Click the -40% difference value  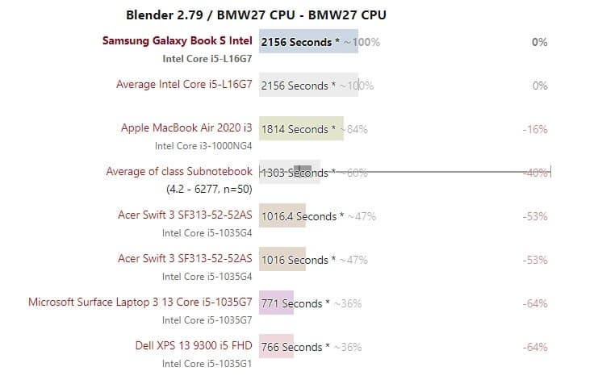pos(535,173)
